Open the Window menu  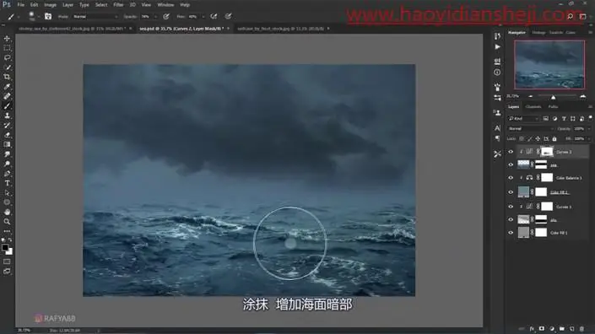[x=165, y=5]
